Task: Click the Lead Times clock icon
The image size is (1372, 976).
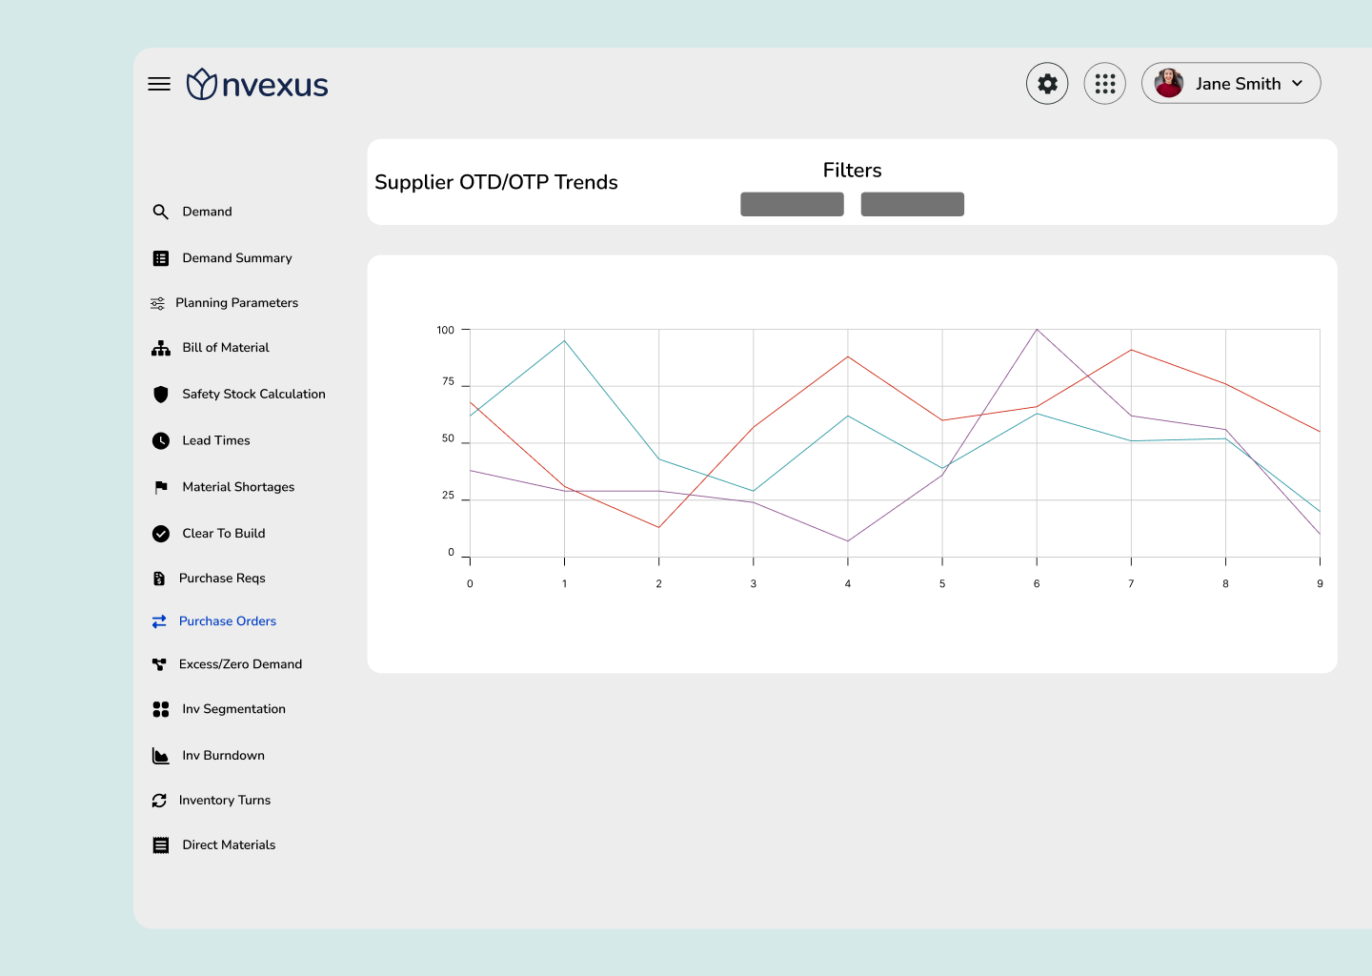Action: pos(161,440)
